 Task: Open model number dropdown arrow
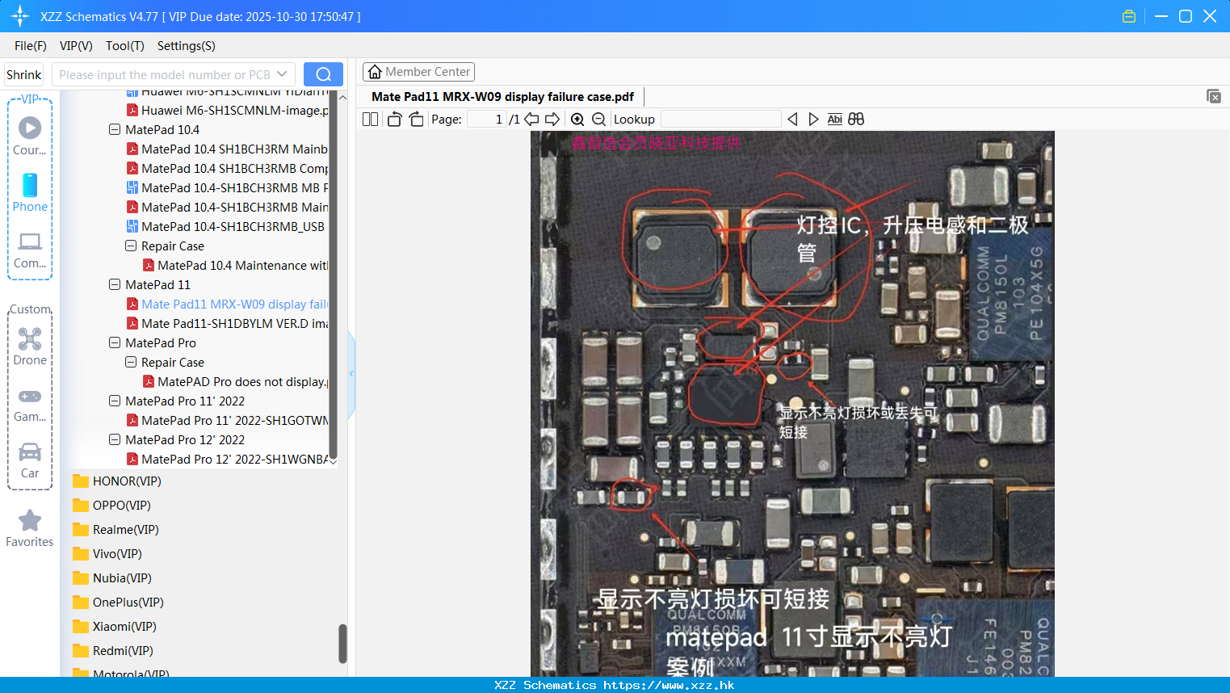[x=282, y=74]
